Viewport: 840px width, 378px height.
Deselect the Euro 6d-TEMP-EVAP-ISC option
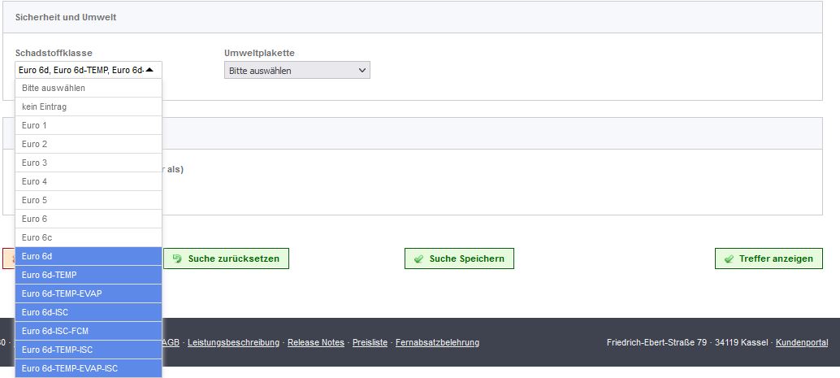point(89,369)
